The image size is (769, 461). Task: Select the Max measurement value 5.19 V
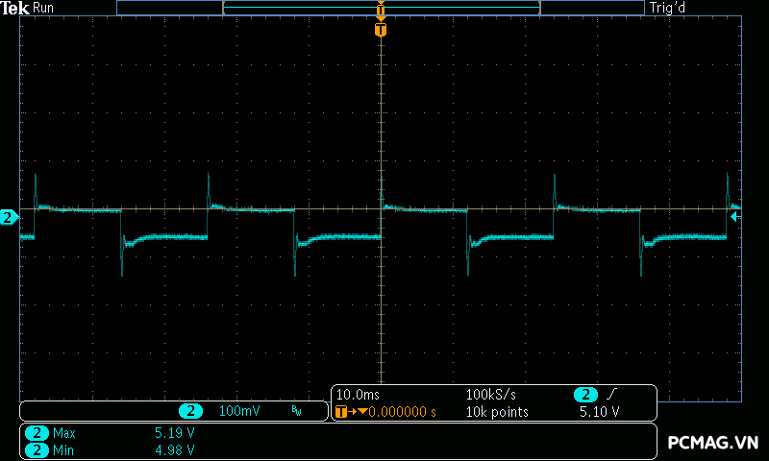click(x=175, y=433)
